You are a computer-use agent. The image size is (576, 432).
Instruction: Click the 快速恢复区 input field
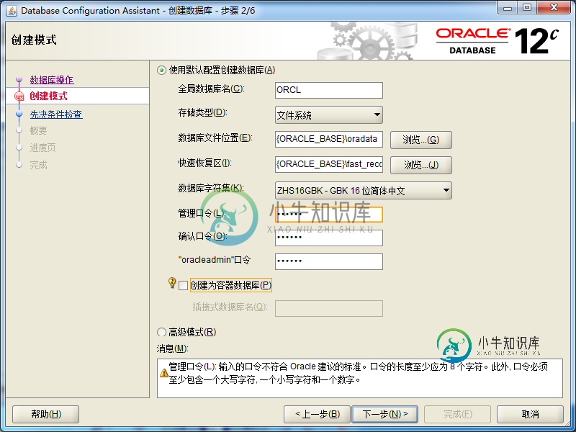329,164
